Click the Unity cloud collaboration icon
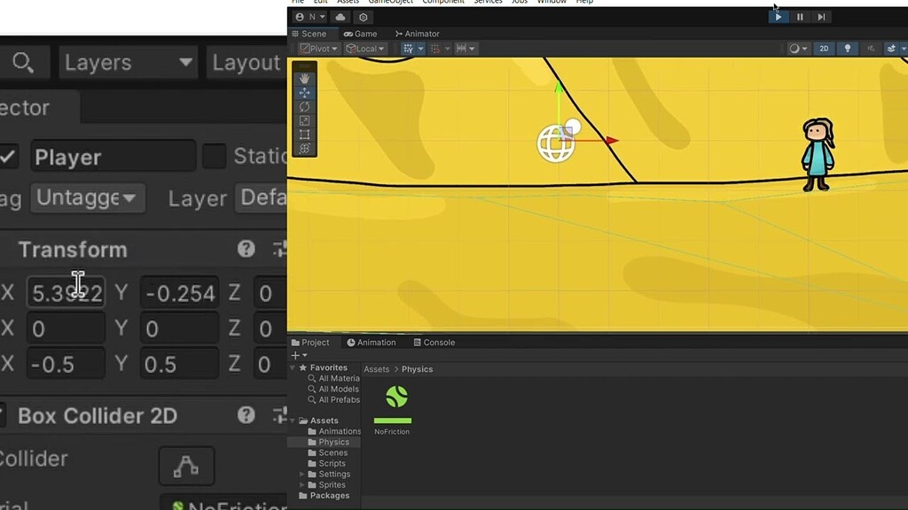Image resolution: width=908 pixels, height=510 pixels. click(x=341, y=16)
